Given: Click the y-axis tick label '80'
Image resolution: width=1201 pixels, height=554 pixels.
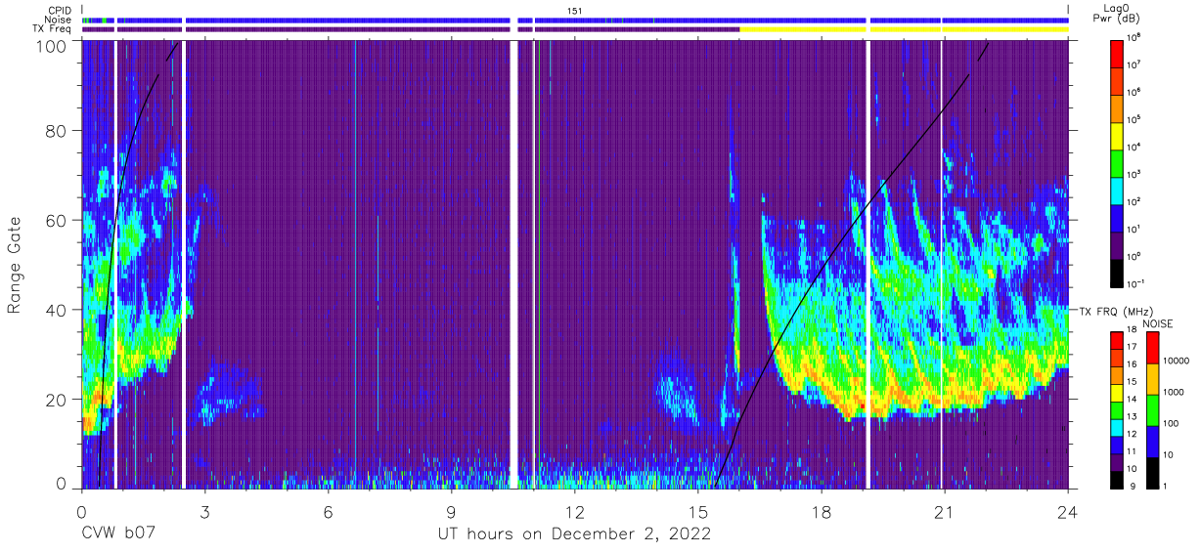Looking at the screenshot, I should (x=57, y=130).
